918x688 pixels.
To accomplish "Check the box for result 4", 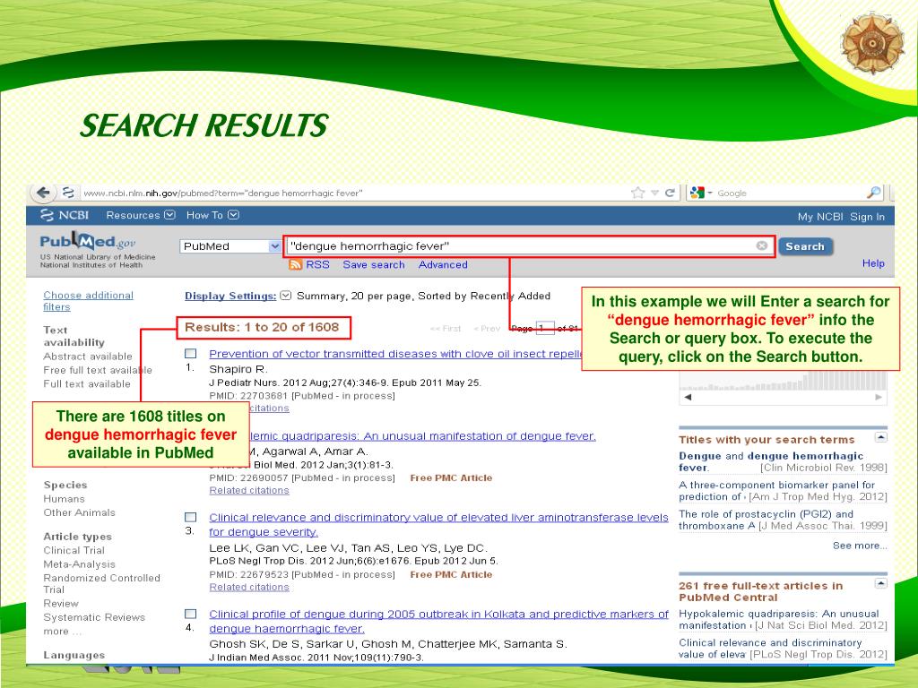I will point(190,614).
